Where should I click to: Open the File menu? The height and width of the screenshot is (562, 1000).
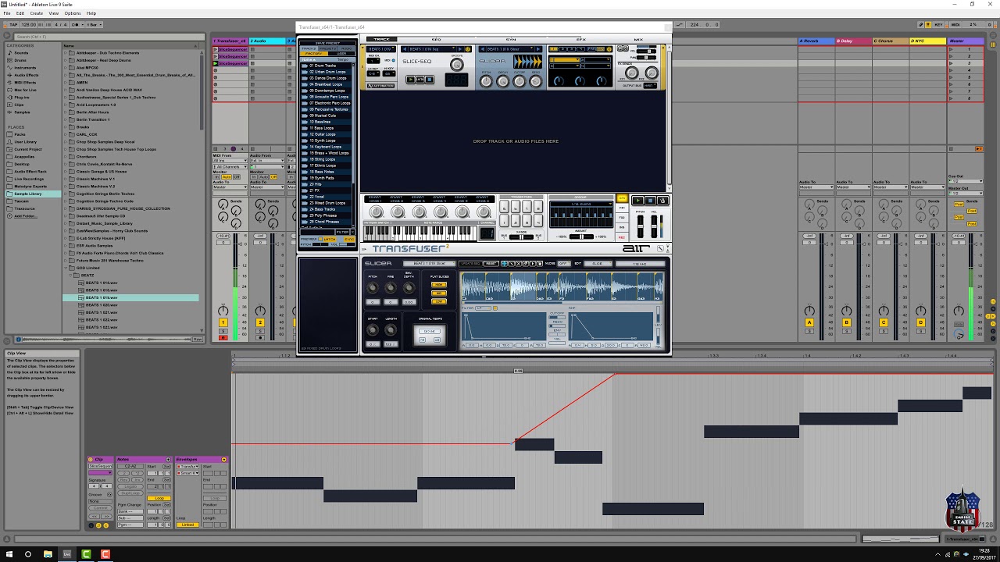7,13
